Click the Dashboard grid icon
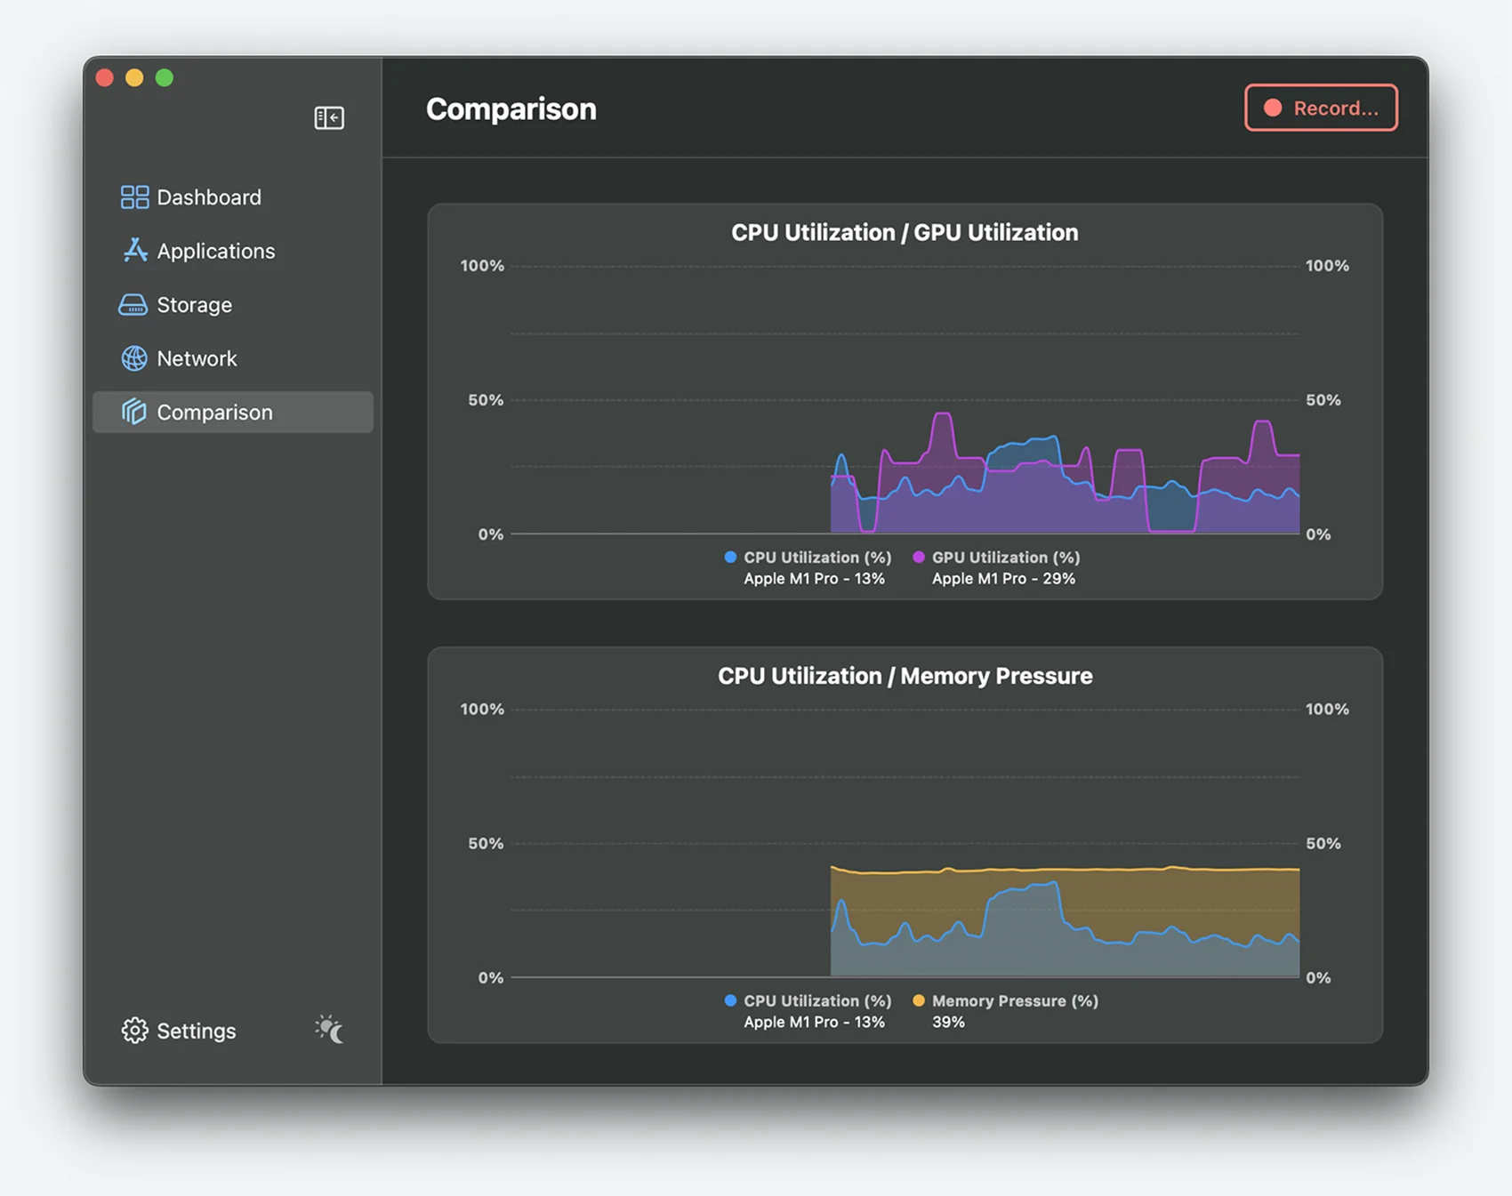1512x1196 pixels. pyautogui.click(x=134, y=197)
